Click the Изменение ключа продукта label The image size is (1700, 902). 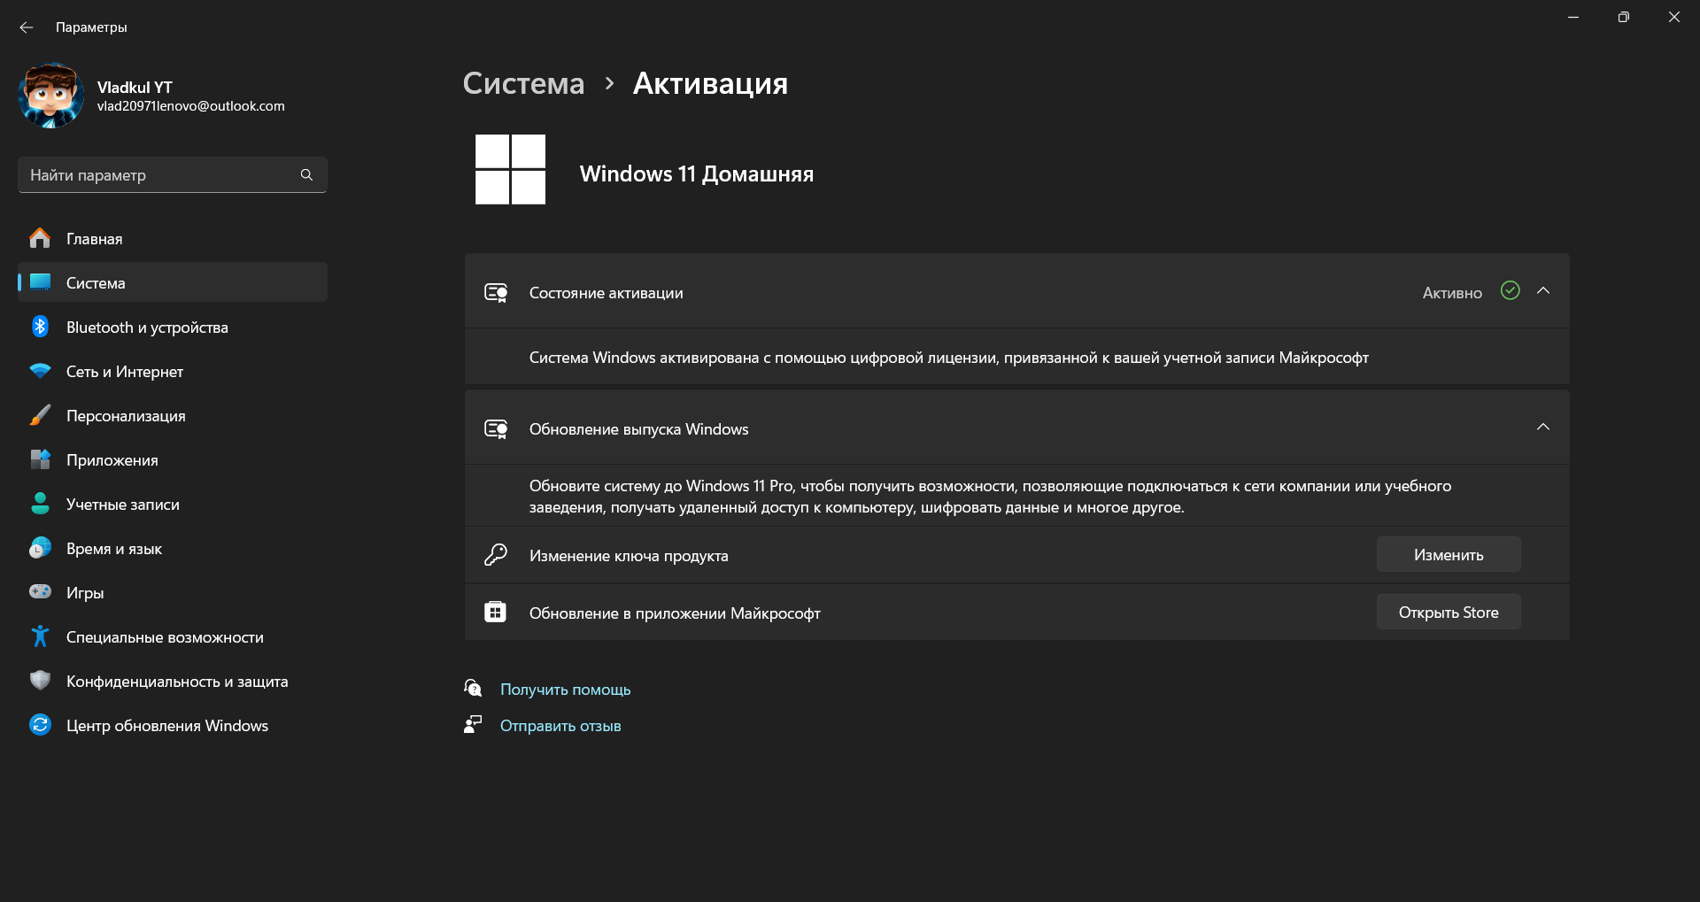[629, 556]
